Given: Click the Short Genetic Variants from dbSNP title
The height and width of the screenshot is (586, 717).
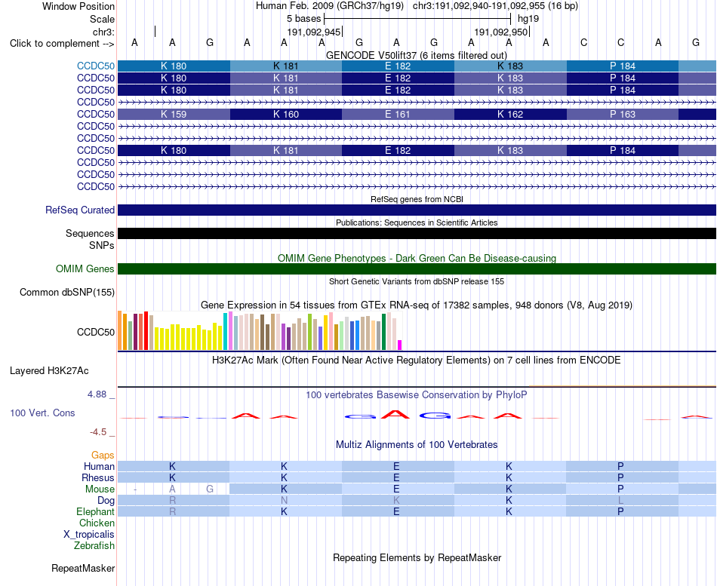Looking at the screenshot, I should click(416, 281).
